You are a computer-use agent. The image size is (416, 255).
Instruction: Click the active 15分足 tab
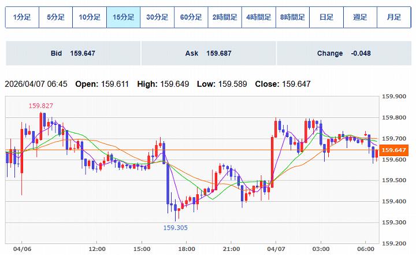[123, 17]
